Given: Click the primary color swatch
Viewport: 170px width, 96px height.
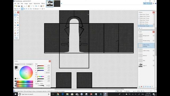Looking at the screenshot, I should point(16,67).
